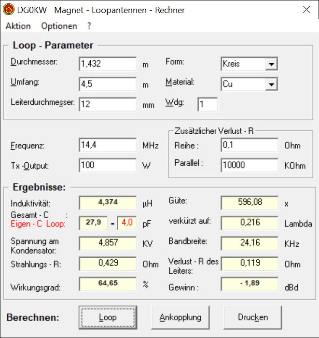Click the Reihe loss resistance field
Image resolution: width=319 pixels, height=338 pixels.
pos(250,145)
